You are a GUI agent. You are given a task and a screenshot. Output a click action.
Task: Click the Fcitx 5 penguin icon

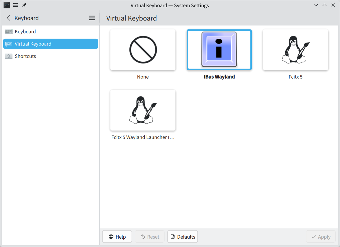(x=295, y=49)
